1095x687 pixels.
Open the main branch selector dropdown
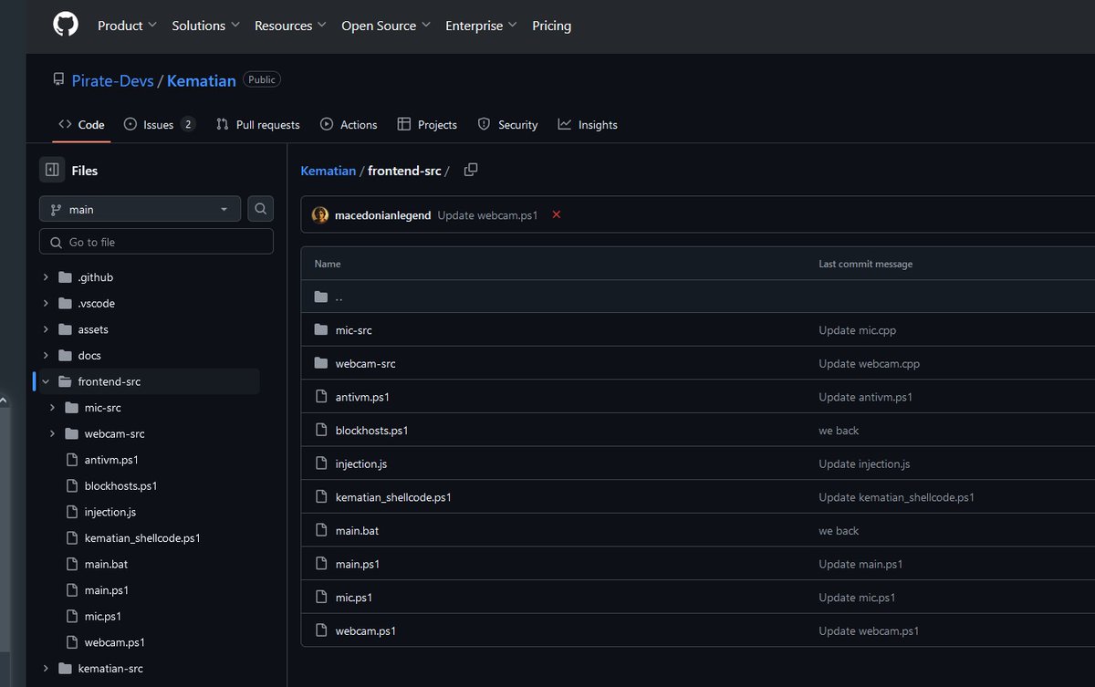click(x=140, y=209)
